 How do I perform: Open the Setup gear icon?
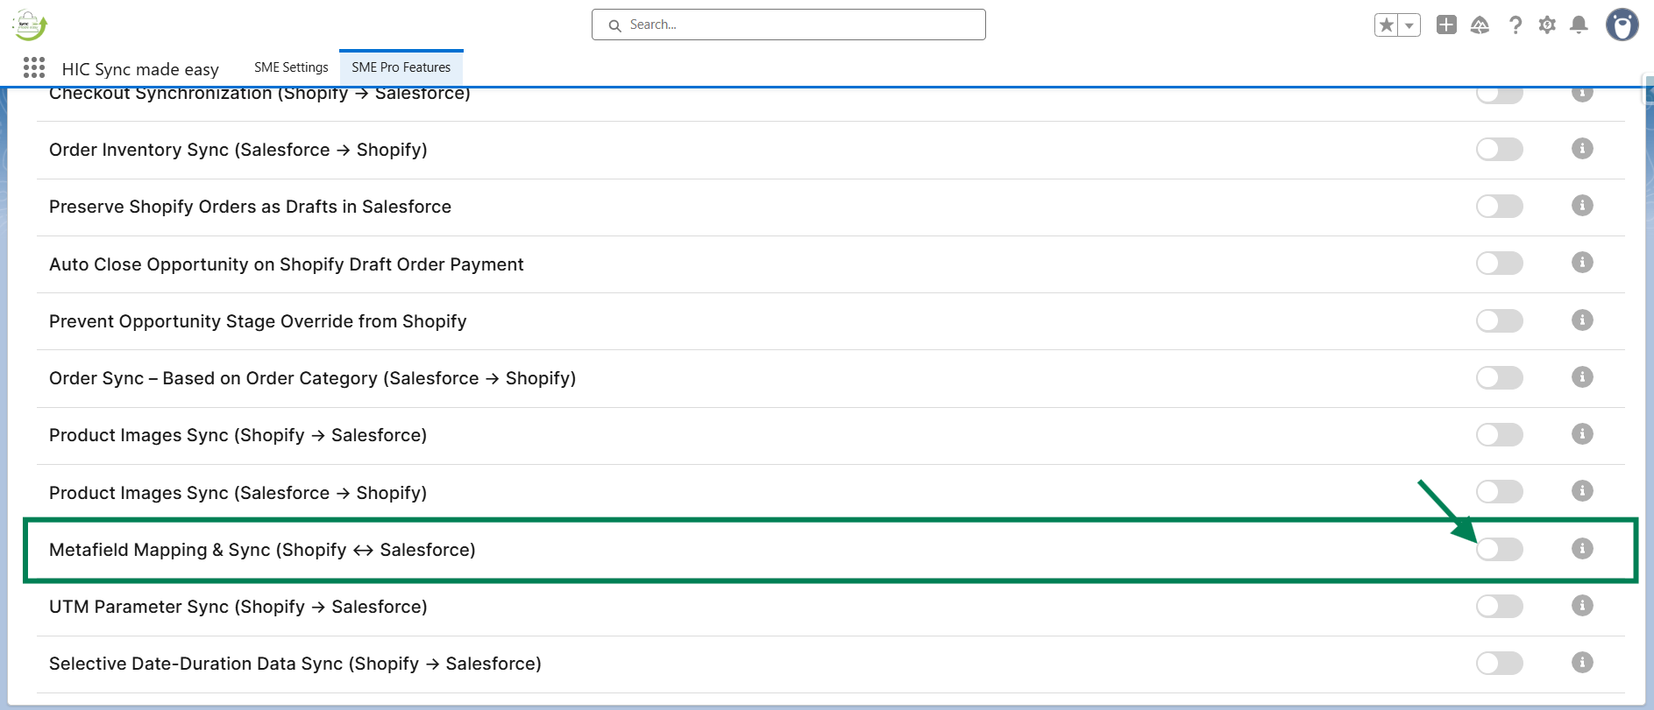1547,25
